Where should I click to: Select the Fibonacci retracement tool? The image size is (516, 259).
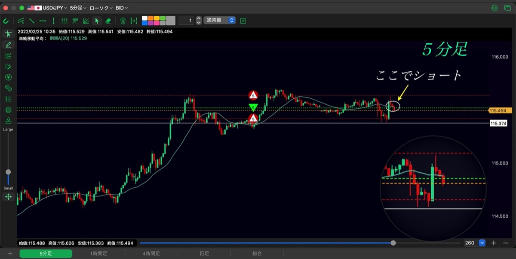(x=75, y=21)
